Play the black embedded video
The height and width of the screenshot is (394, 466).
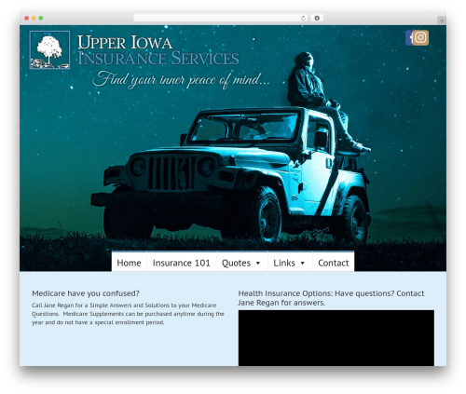336,338
